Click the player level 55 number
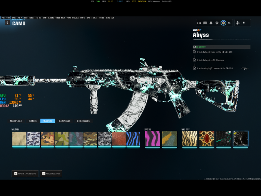 (229, 23)
